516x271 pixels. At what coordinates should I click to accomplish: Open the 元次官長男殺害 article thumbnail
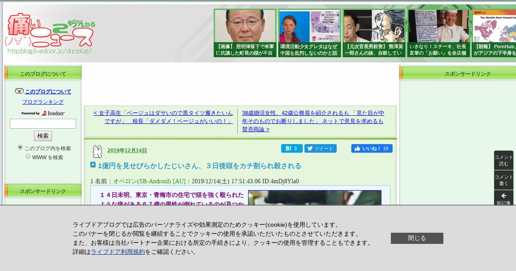coord(374,33)
